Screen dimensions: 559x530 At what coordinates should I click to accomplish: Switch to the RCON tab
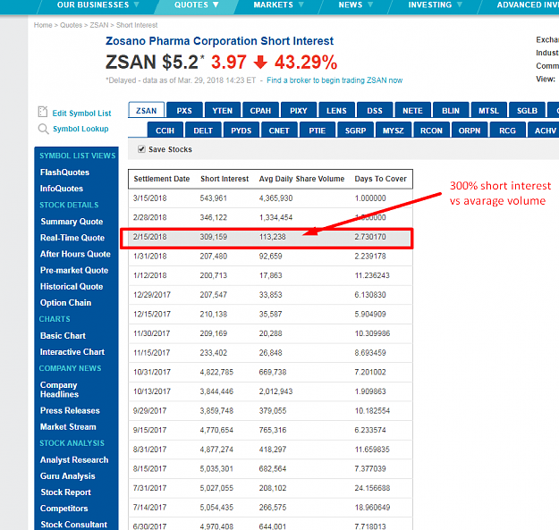tap(431, 130)
